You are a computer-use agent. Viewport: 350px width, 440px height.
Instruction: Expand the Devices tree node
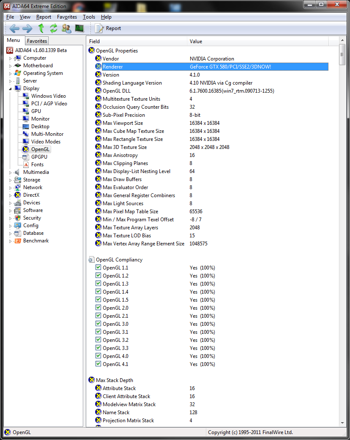11,203
